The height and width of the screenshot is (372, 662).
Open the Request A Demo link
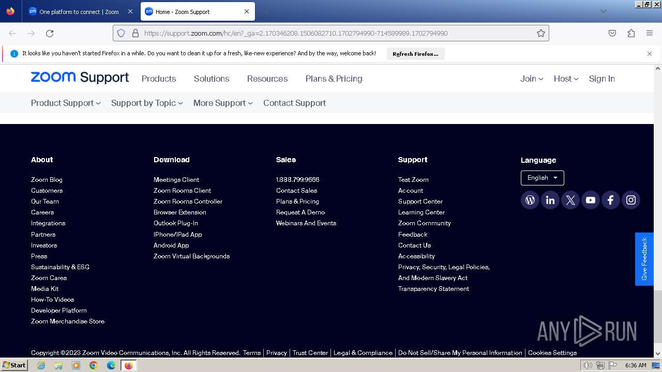tap(300, 212)
